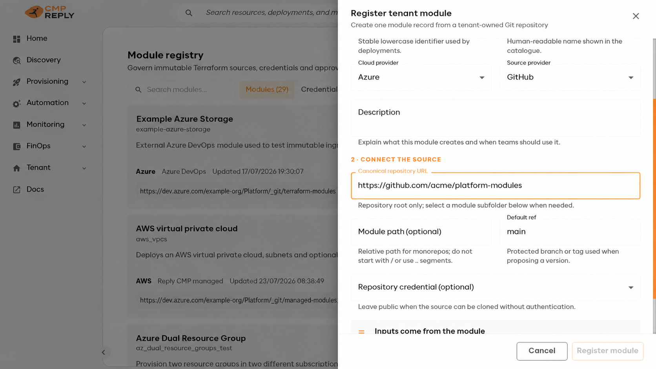This screenshot has height=369, width=656.
Task: Switch to the Credentials tab
Action: click(319, 89)
